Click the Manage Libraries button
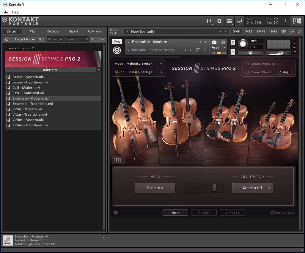 pos(24,39)
